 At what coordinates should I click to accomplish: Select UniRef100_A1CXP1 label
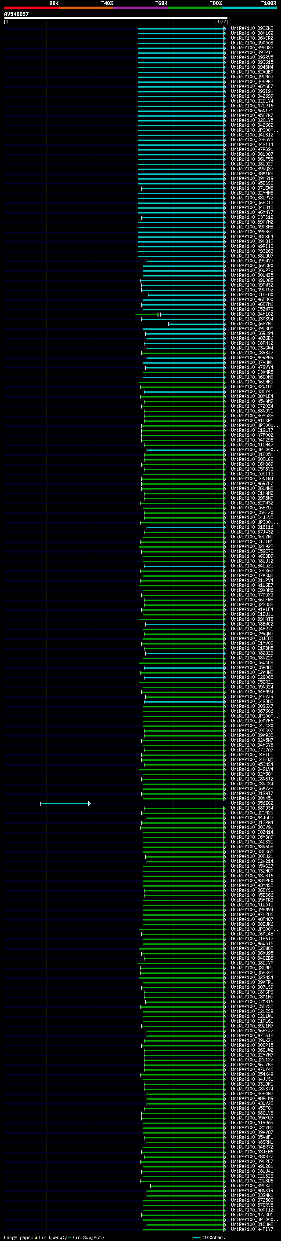click(x=252, y=420)
